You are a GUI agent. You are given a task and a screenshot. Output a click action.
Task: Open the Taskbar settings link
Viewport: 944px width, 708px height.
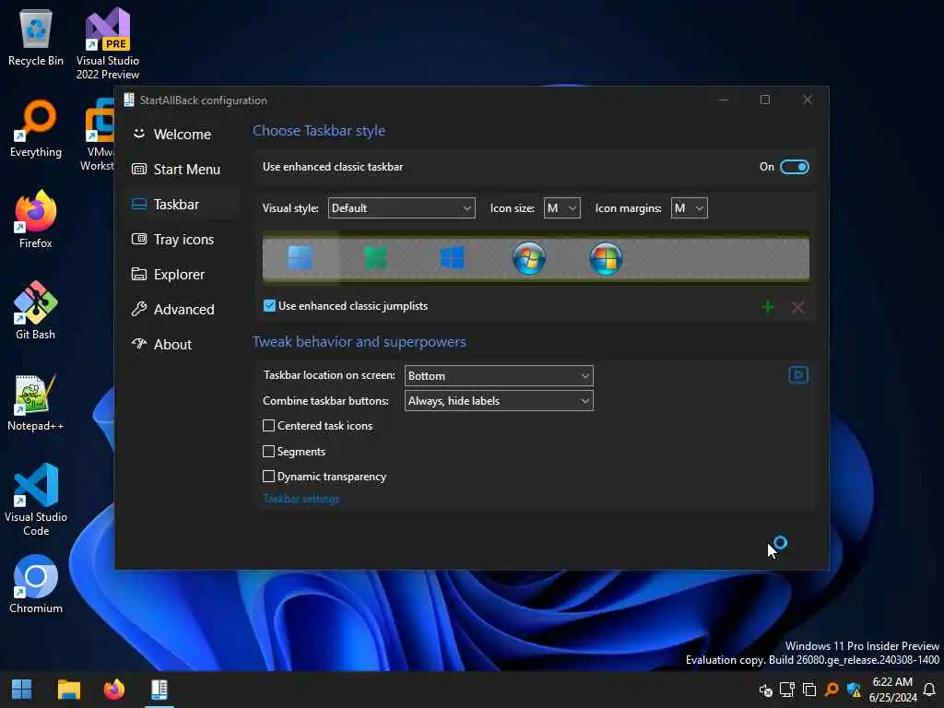301,499
